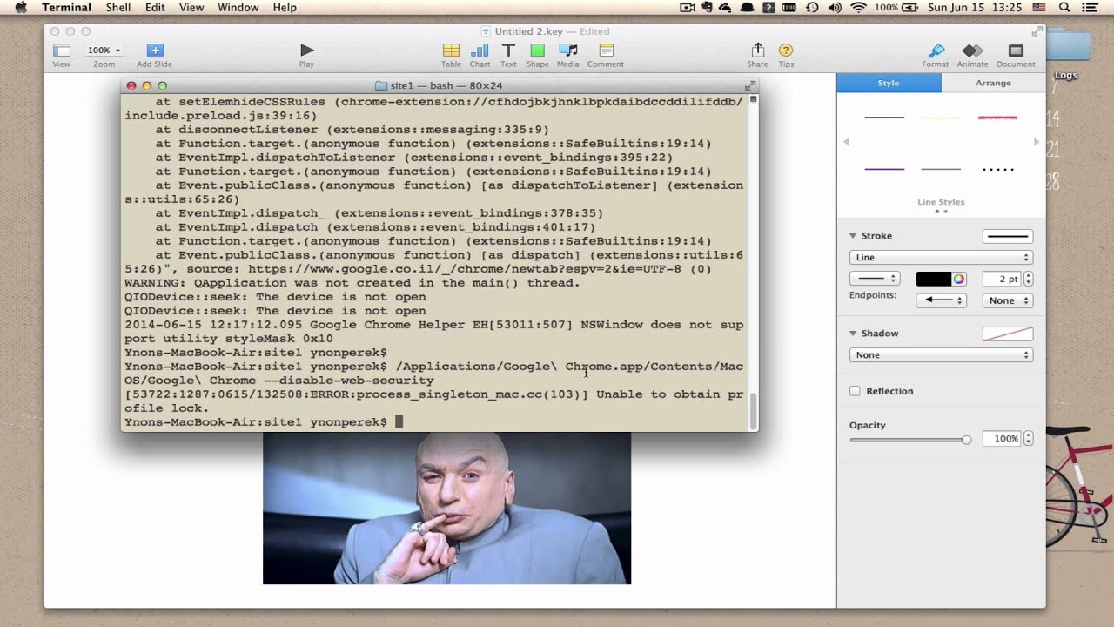Open the Line stroke type dropdown
The width and height of the screenshot is (1114, 627).
[x=941, y=257]
